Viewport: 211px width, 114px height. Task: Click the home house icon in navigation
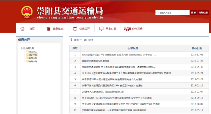(x=22, y=29)
